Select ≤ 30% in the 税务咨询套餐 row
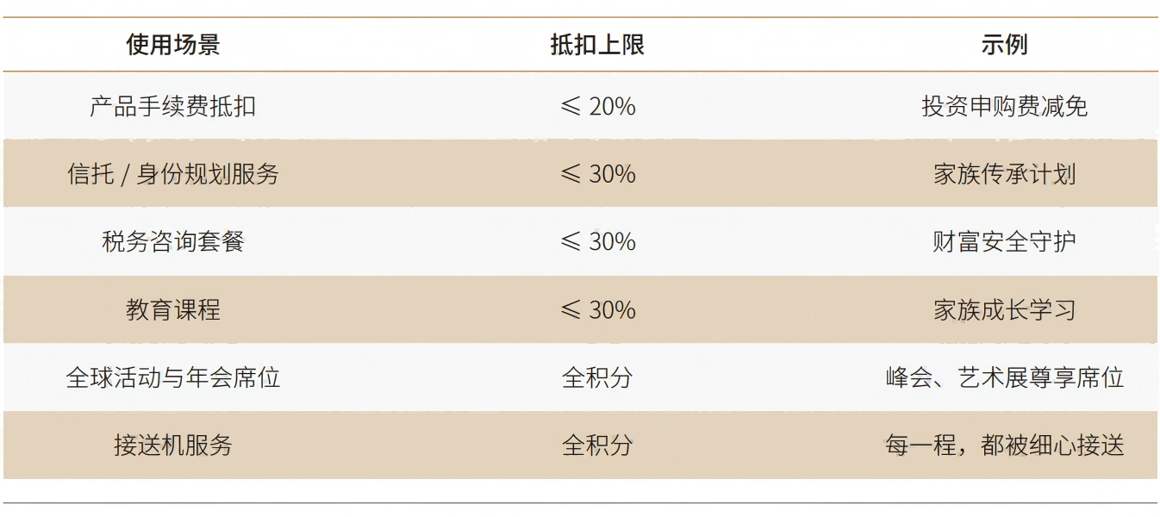The width and height of the screenshot is (1160, 517). [x=597, y=241]
